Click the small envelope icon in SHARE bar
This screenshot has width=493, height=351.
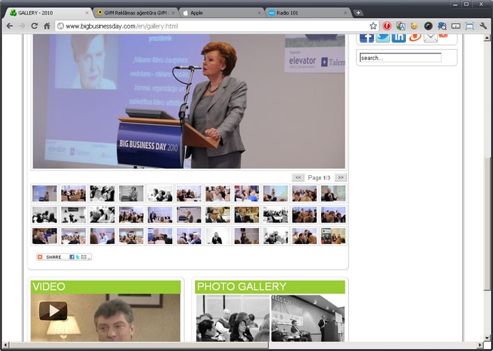click(84, 257)
